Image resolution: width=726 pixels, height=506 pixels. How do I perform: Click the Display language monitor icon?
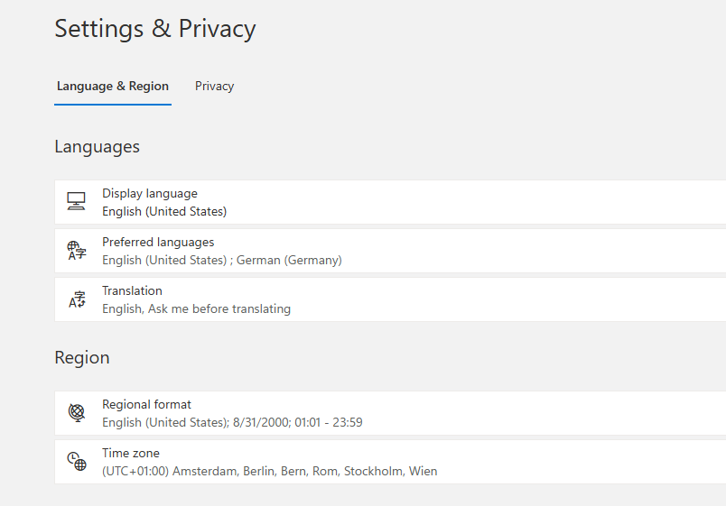[76, 202]
